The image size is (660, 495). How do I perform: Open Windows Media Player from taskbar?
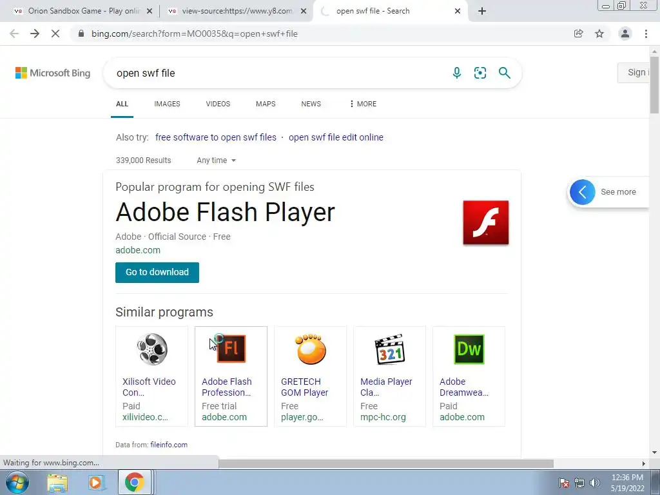point(96,482)
